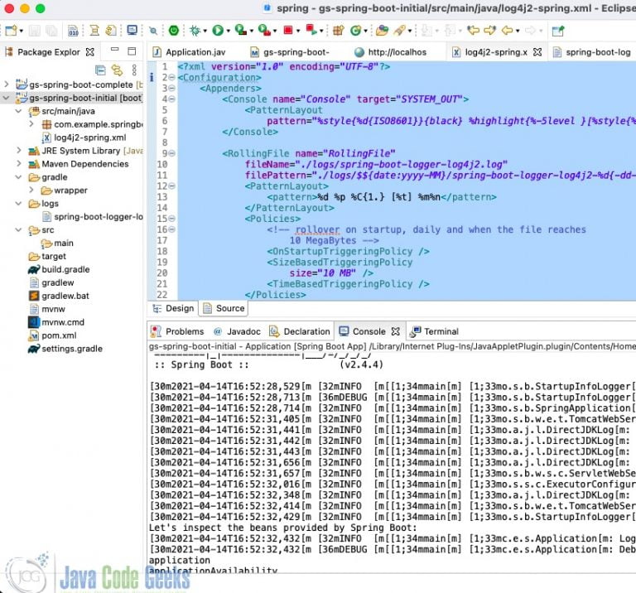The image size is (636, 593).
Task: Collapse the gs-spring-boot-initial project
Action: coord(7,98)
